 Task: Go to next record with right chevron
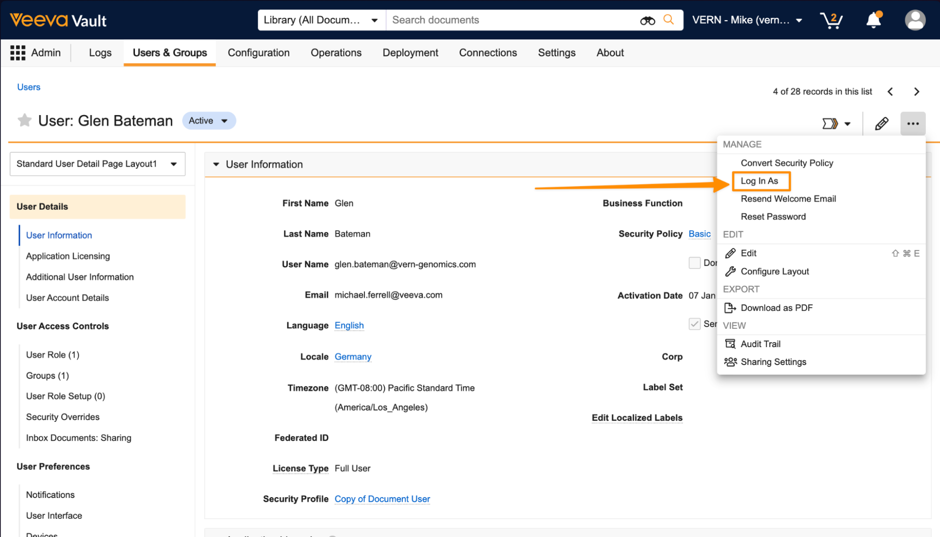click(x=916, y=92)
